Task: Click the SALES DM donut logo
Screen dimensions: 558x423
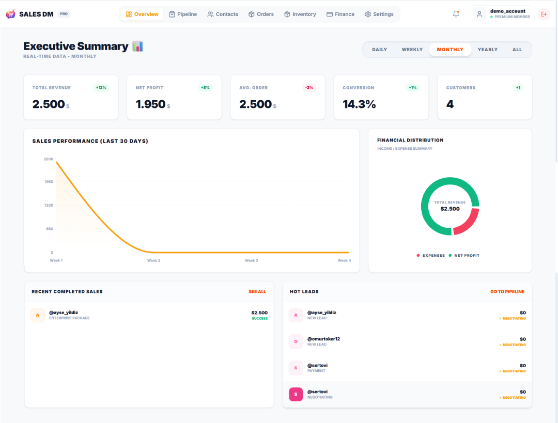Action: pyautogui.click(x=10, y=13)
